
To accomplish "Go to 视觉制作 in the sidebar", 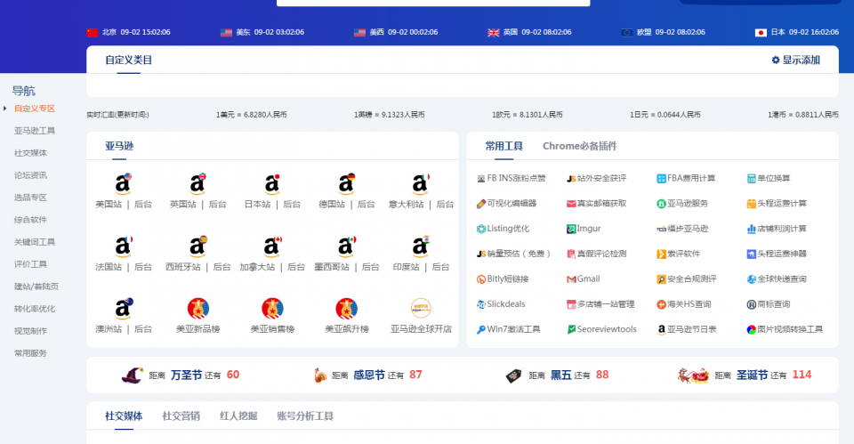I will pyautogui.click(x=30, y=331).
